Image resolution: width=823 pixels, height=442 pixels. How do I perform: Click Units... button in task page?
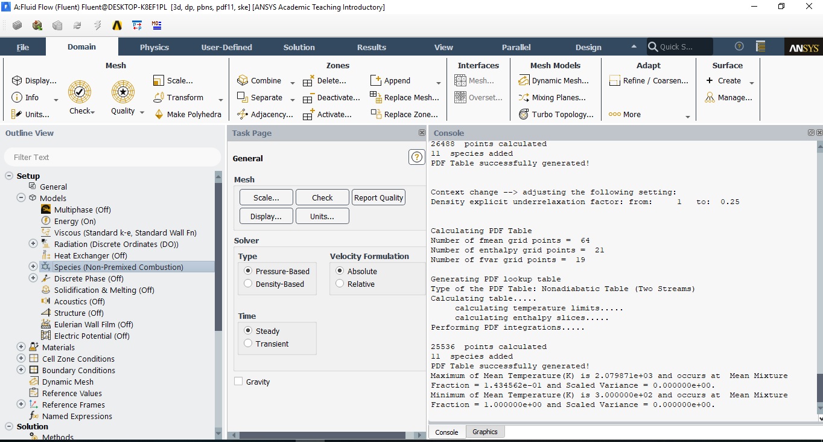[x=322, y=216]
